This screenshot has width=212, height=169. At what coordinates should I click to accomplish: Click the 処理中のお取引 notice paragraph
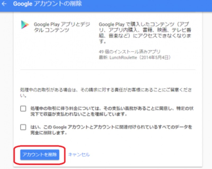pos(106,93)
